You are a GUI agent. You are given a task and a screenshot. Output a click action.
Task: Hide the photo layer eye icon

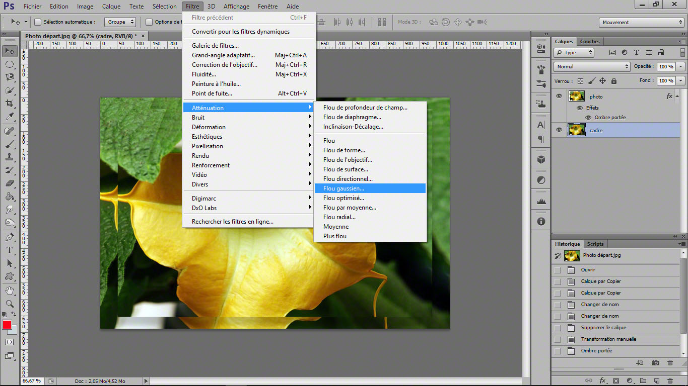click(x=559, y=96)
